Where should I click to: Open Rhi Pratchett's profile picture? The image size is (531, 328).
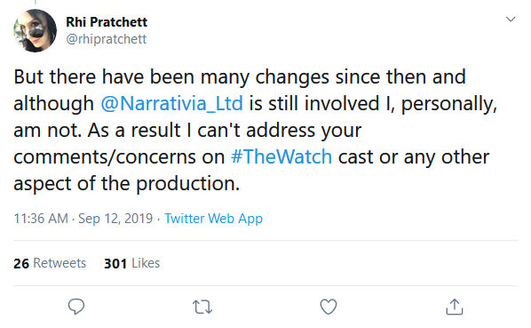(36, 30)
